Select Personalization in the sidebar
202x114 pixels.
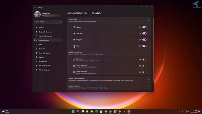point(48,40)
